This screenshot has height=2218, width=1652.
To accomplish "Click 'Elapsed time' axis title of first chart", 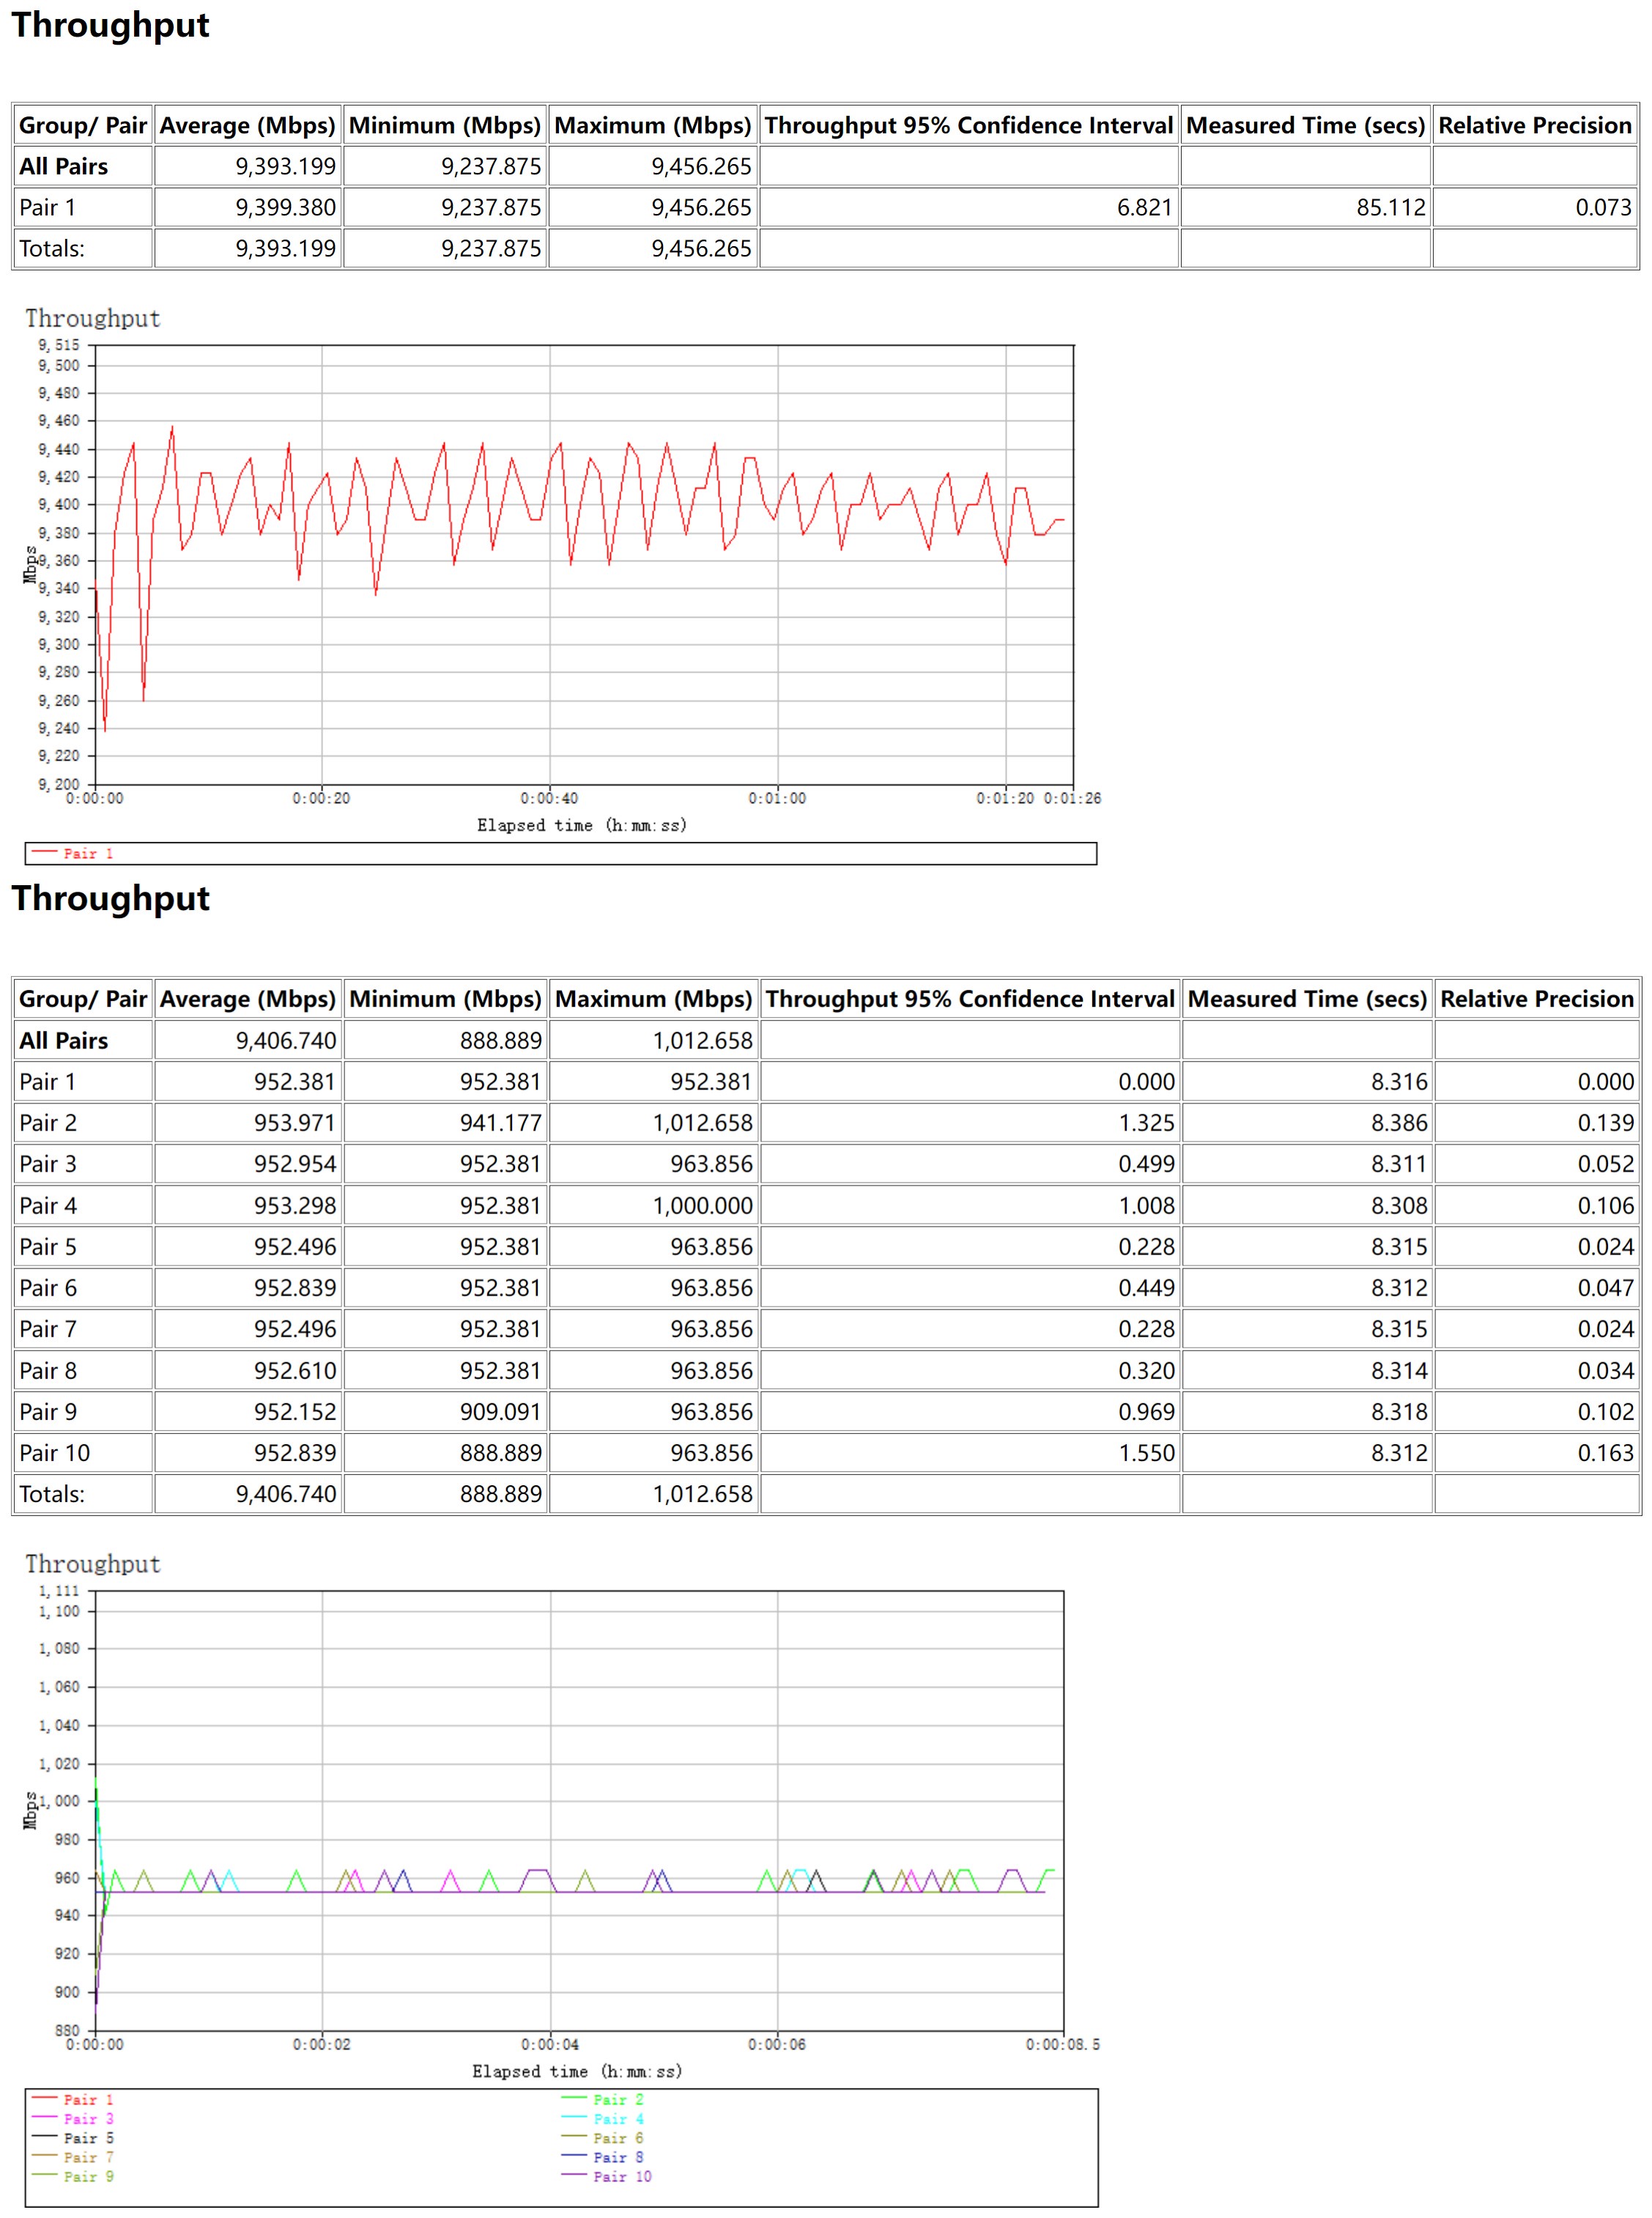I will point(582,825).
